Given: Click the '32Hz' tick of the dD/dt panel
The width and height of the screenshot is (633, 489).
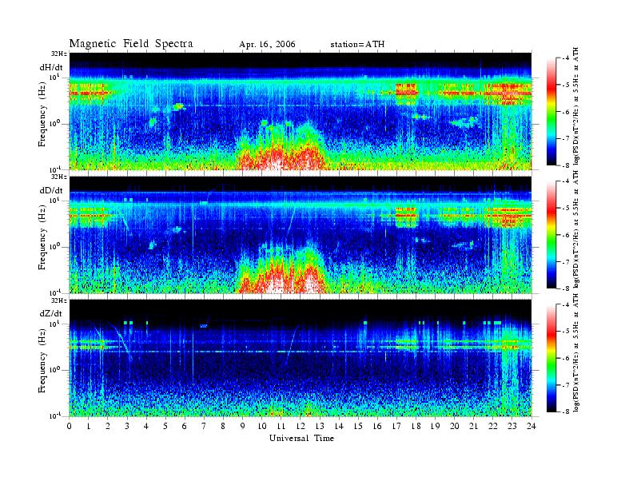Looking at the screenshot, I should (59, 177).
